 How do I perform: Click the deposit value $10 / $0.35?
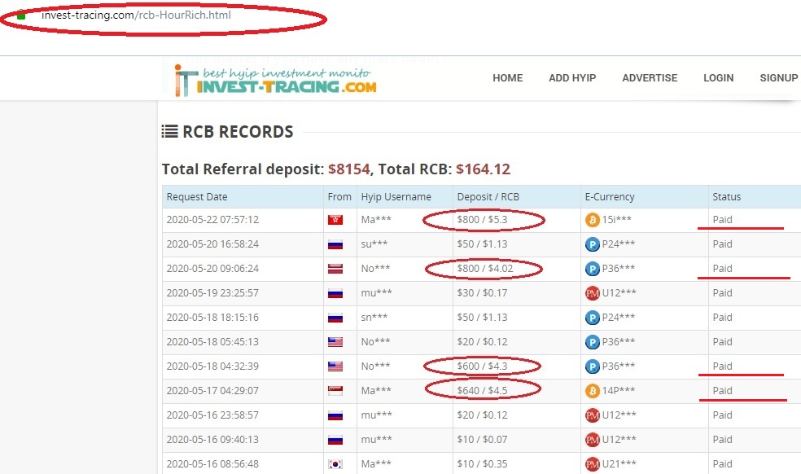482,464
